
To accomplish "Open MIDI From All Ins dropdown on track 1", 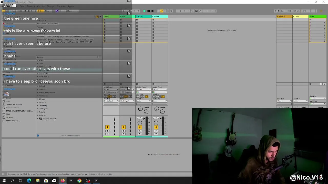I will coord(111,89).
